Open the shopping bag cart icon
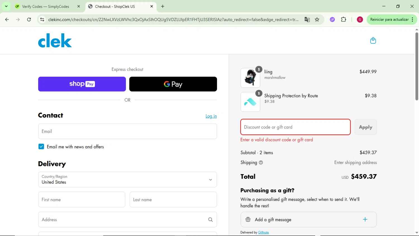 coord(373,41)
